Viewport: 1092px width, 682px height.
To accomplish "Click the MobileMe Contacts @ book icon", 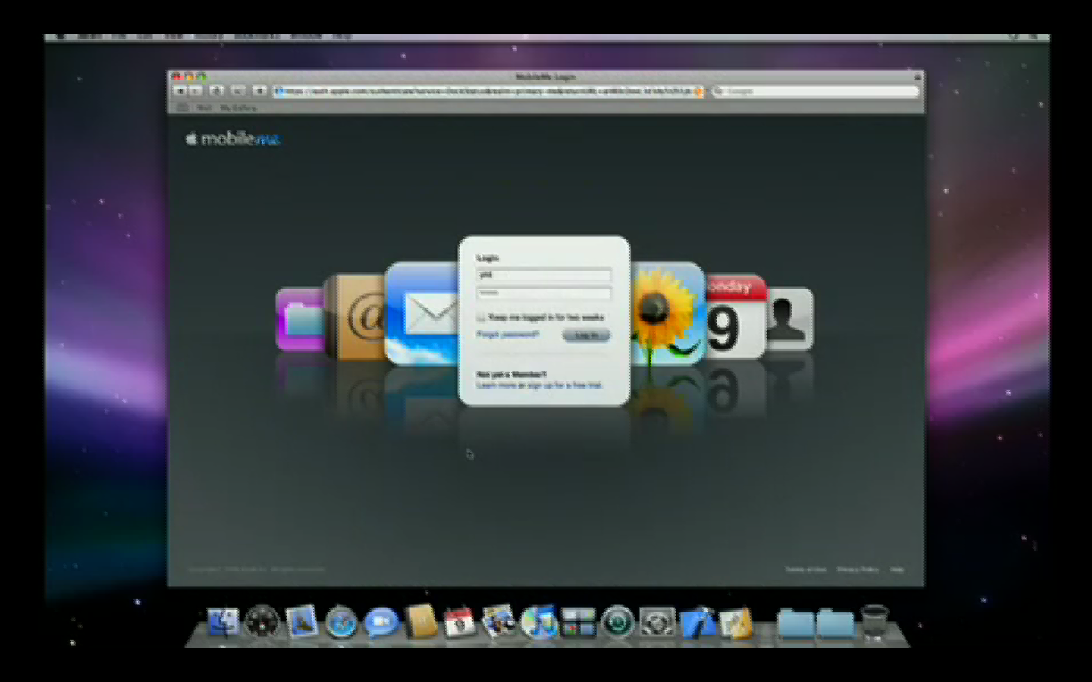I will point(356,317).
